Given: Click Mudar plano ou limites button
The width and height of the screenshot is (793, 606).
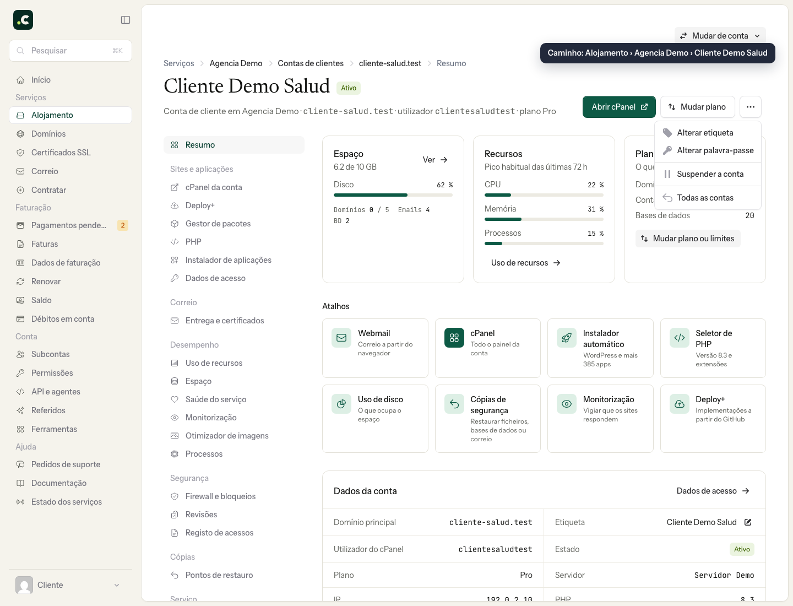Looking at the screenshot, I should tap(688, 239).
